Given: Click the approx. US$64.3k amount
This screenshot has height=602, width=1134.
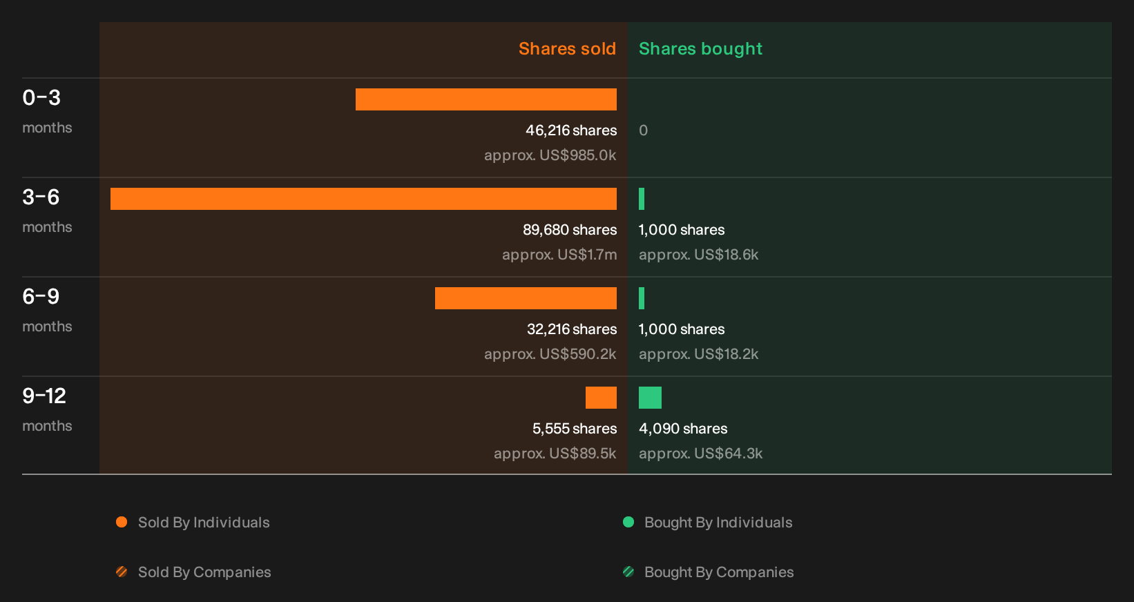Looking at the screenshot, I should click(700, 454).
